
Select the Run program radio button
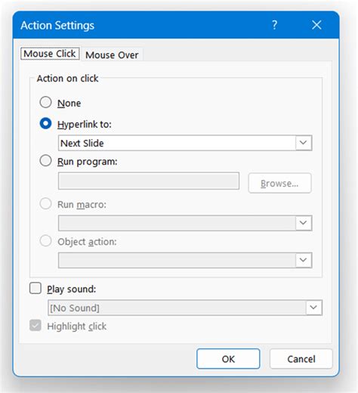(45, 160)
